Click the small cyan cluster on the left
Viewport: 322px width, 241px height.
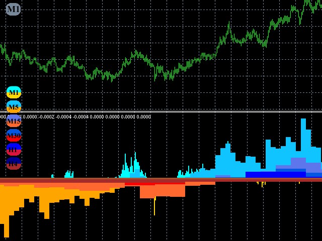point(68,174)
